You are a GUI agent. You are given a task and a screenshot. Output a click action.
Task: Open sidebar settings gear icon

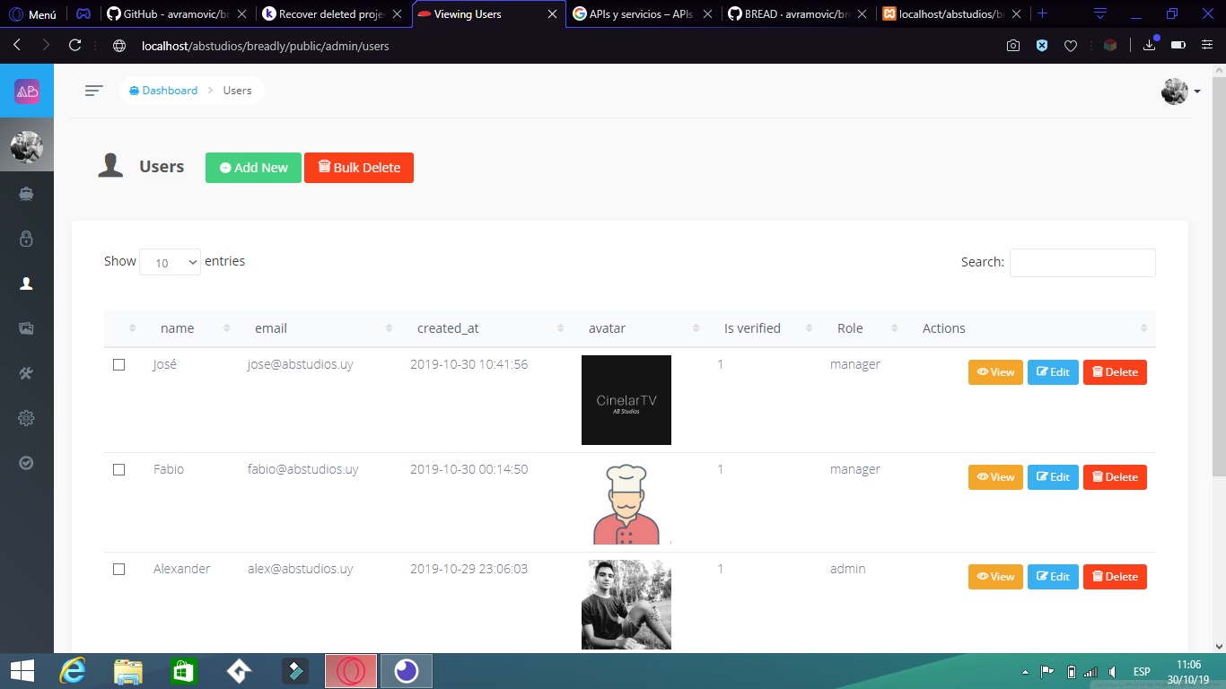point(26,418)
